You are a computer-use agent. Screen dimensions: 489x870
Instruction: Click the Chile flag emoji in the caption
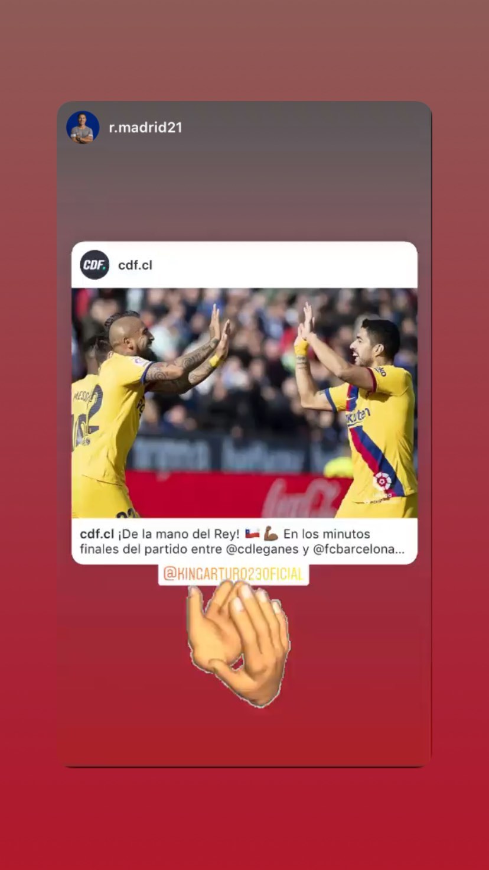252,534
